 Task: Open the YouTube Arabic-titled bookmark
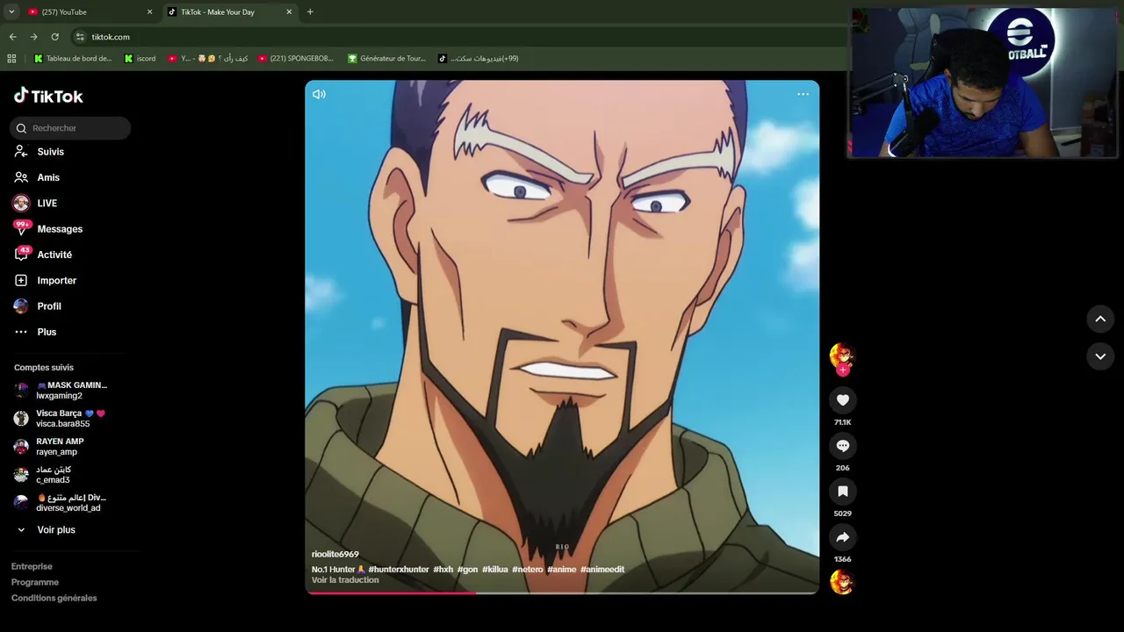(x=207, y=59)
